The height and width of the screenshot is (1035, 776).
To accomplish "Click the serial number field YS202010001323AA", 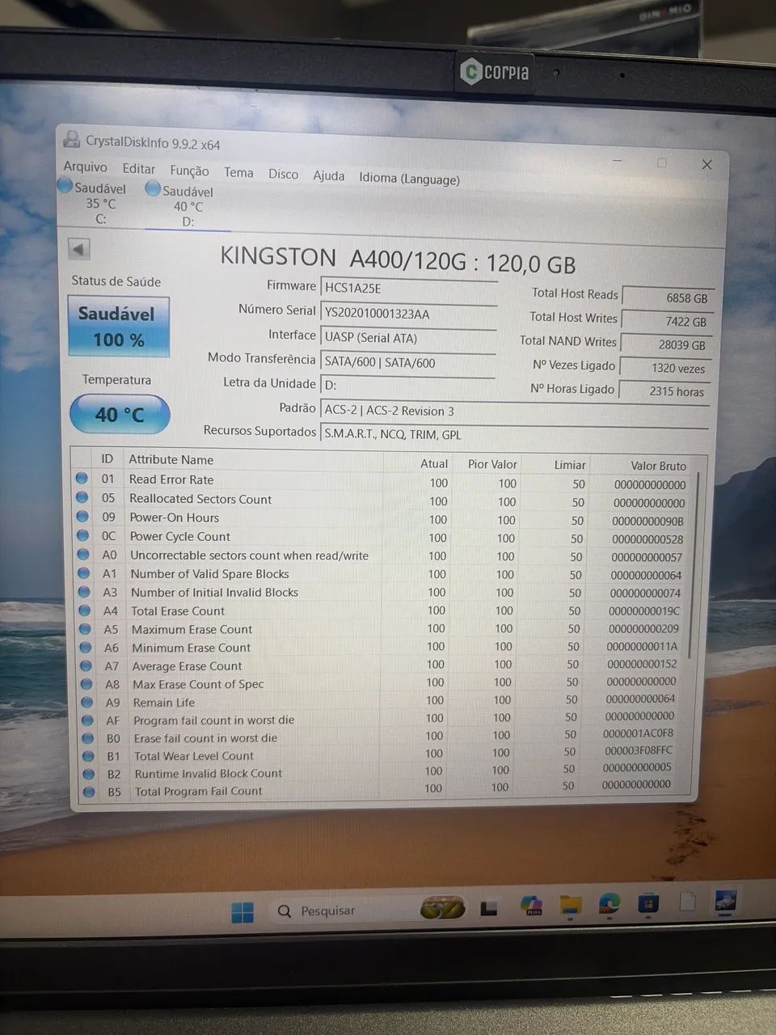I will click(x=409, y=314).
